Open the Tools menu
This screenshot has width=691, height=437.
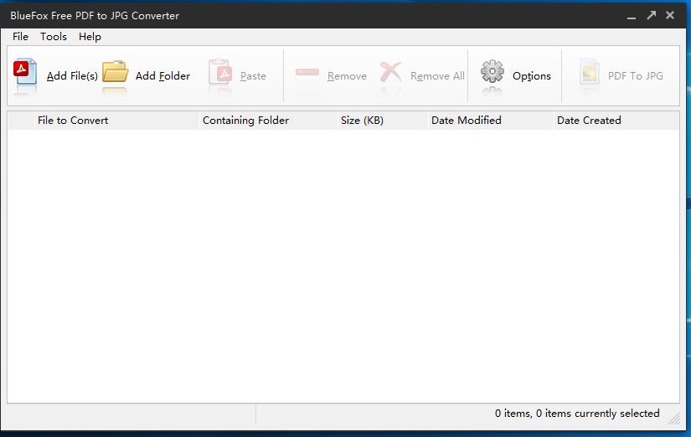point(54,36)
